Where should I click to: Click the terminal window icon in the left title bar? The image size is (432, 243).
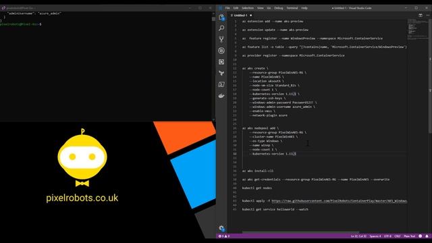click(x=3, y=8)
